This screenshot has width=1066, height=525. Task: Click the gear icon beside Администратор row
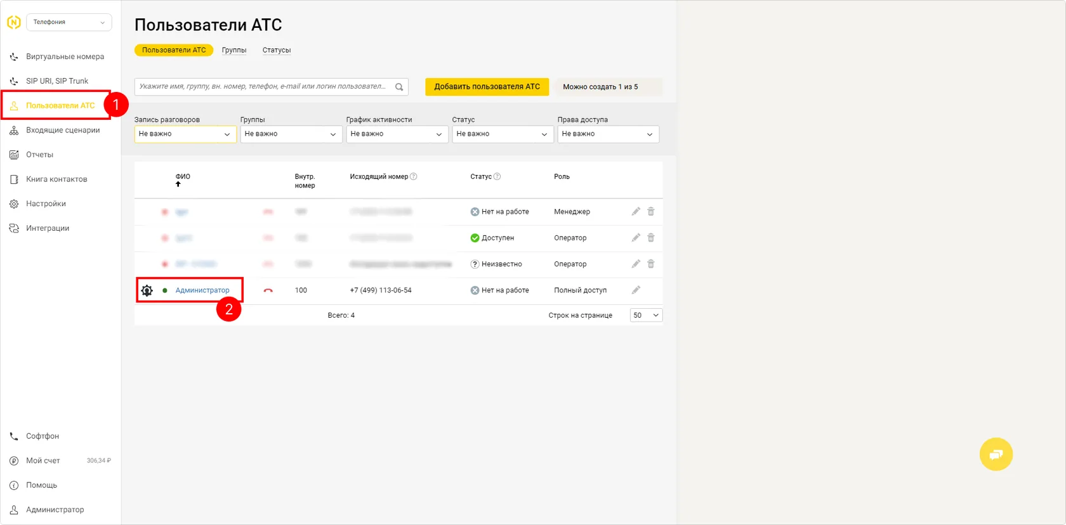pos(147,290)
